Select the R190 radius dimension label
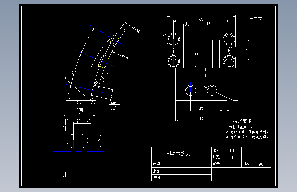Screen dimensions: 297x192 pyautogui.click(x=125, y=56)
